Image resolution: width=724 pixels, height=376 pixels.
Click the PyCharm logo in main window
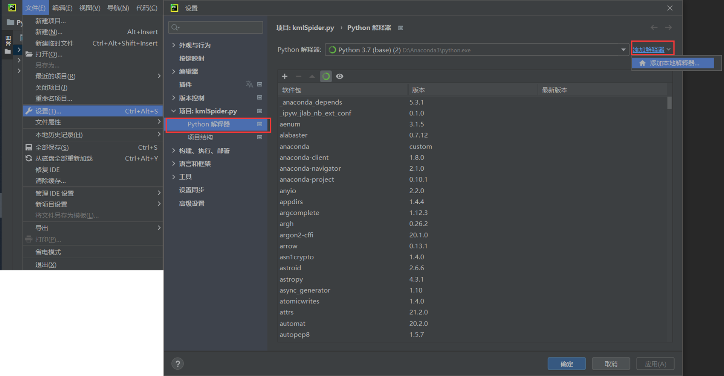click(12, 8)
